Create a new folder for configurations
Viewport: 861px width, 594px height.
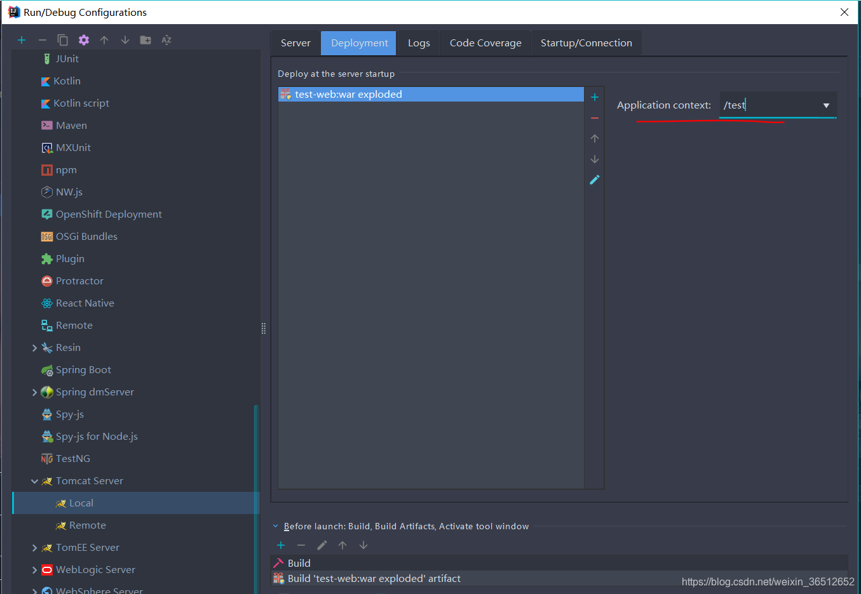point(146,40)
